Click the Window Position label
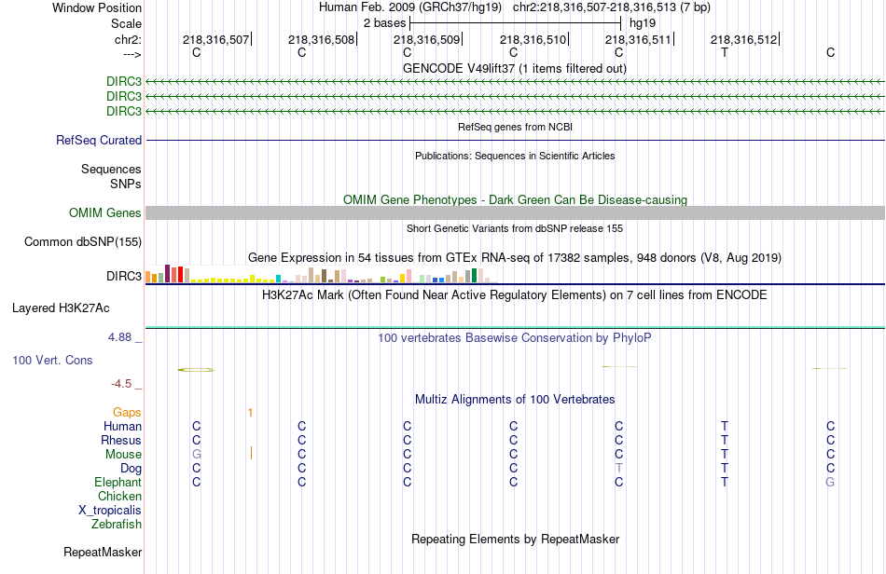This screenshot has width=886, height=574. [x=97, y=7]
